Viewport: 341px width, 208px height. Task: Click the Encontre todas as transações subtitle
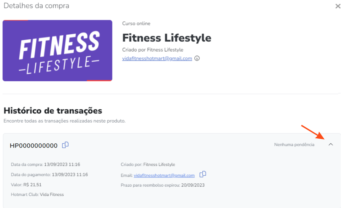point(64,121)
